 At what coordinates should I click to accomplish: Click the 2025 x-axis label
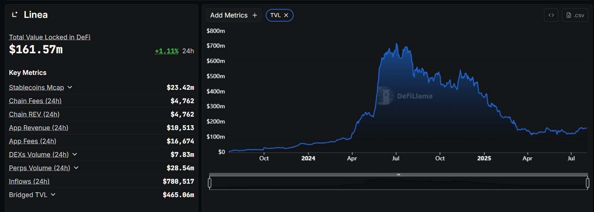coord(484,158)
